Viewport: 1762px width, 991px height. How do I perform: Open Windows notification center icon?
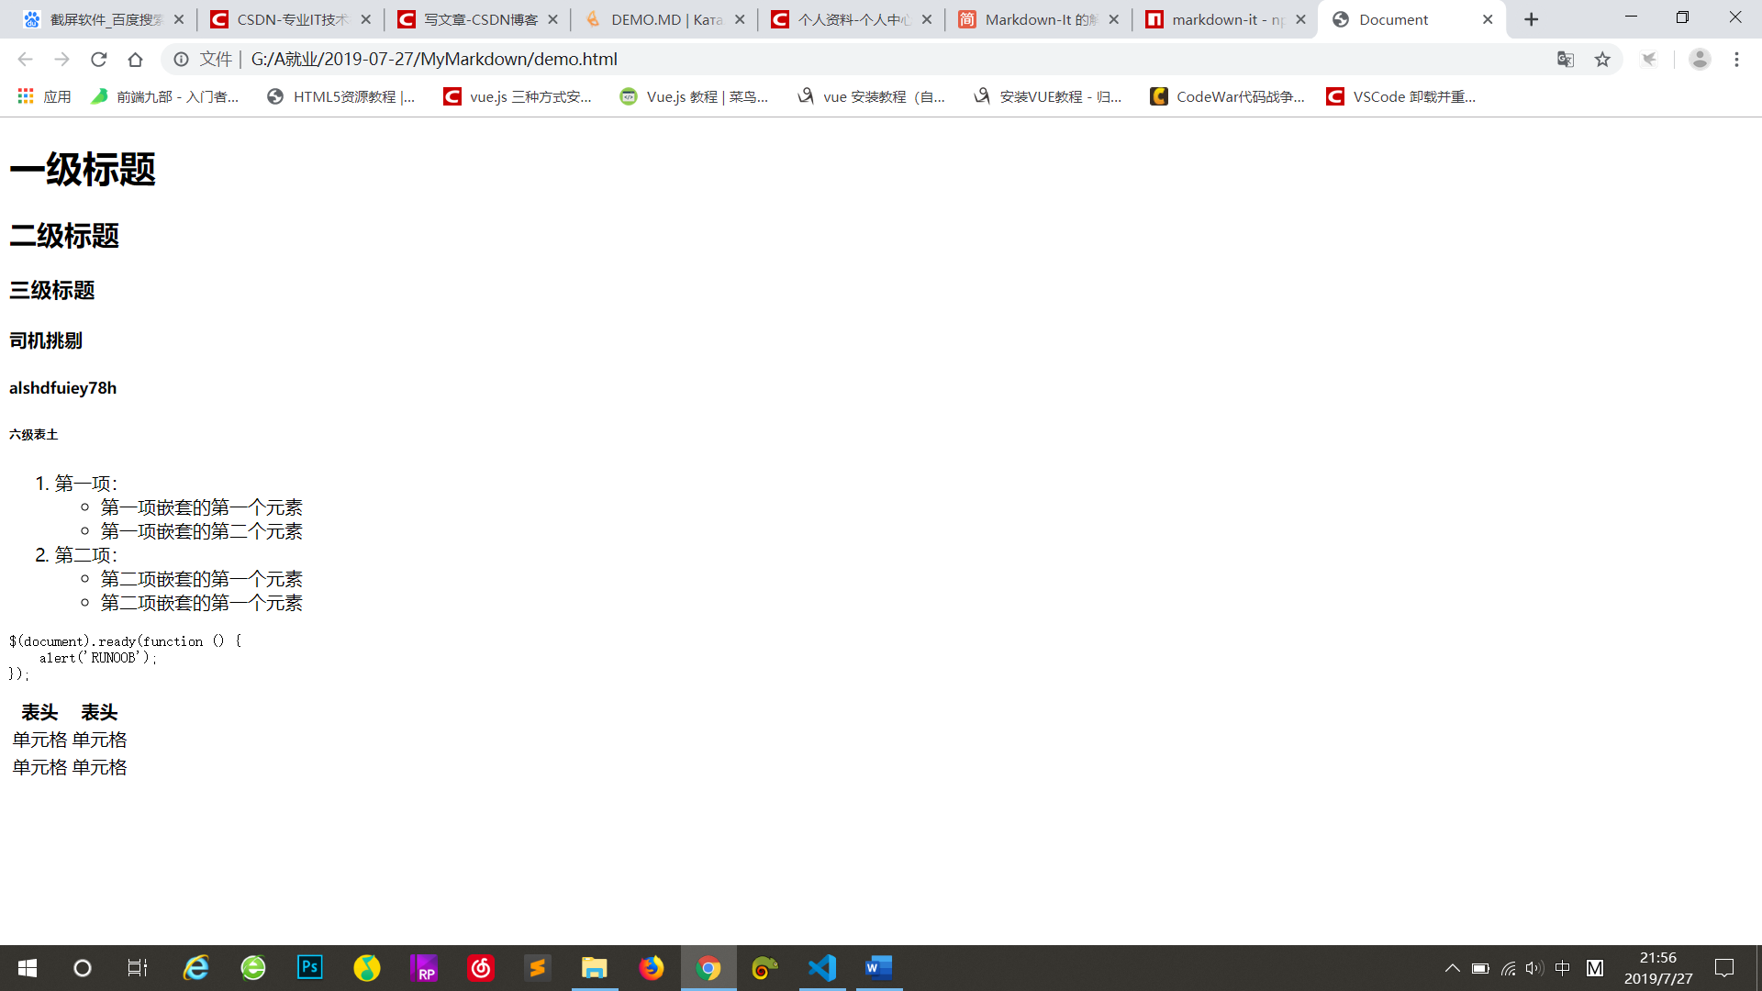point(1724,968)
